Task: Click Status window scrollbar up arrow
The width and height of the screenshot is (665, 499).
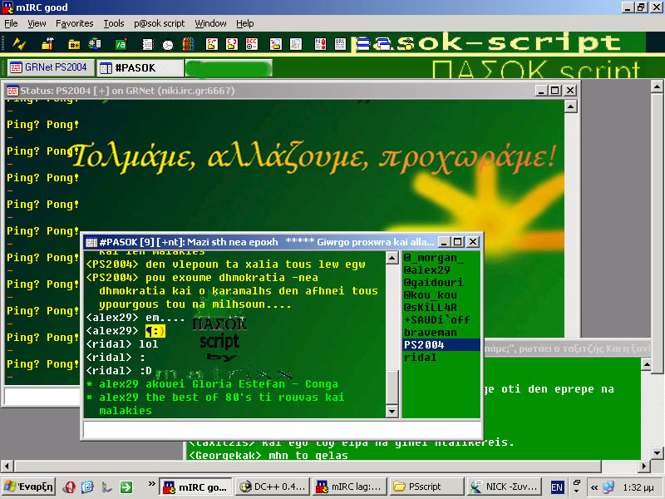Action: (x=571, y=106)
